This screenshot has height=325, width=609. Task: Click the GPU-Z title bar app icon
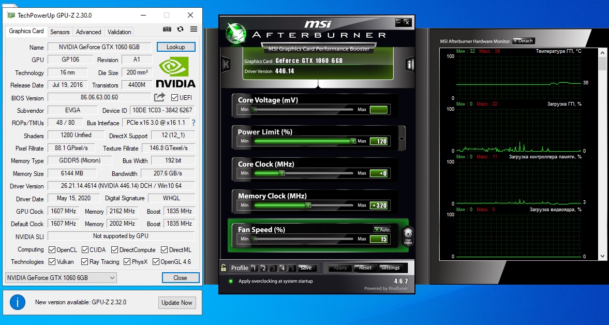pyautogui.click(x=11, y=15)
